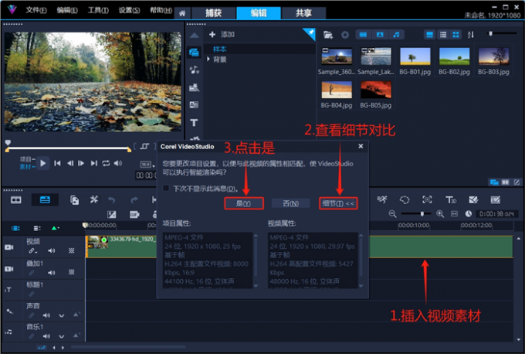This screenshot has height=354, width=525.
Task: Zoom in on the timeline
Action: (440, 214)
